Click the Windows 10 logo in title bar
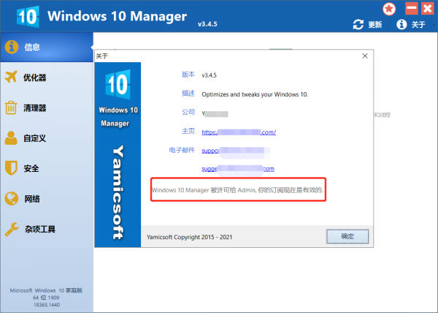Image resolution: width=438 pixels, height=313 pixels. pyautogui.click(x=28, y=17)
